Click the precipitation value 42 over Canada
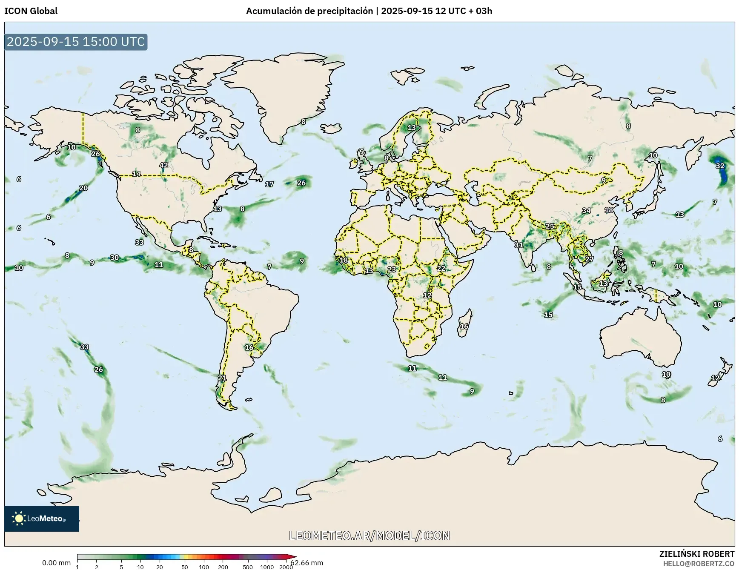 click(164, 165)
